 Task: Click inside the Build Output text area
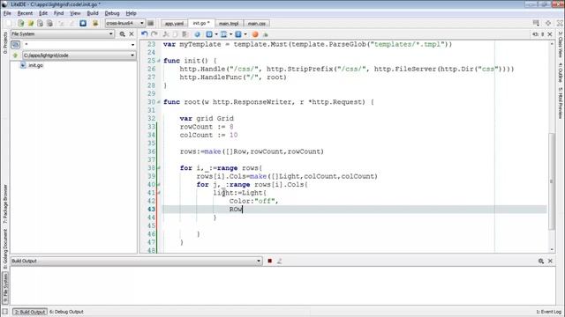(x=282, y=285)
